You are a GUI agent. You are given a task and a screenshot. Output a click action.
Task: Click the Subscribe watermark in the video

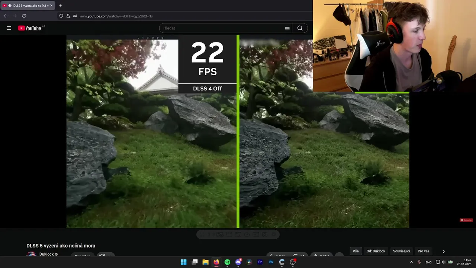point(466,220)
